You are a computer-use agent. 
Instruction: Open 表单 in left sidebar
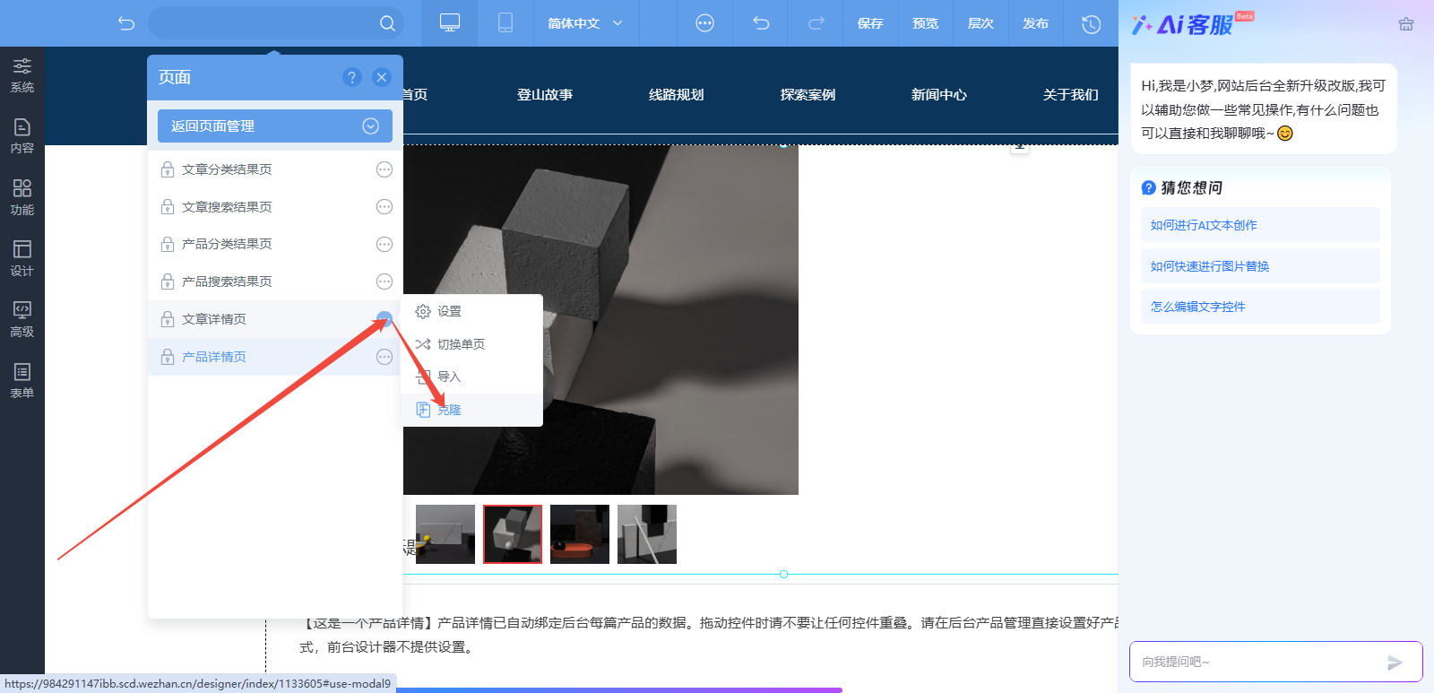[22, 380]
